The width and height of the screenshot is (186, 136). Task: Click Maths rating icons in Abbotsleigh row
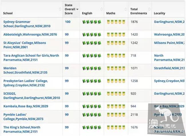[116, 35]
